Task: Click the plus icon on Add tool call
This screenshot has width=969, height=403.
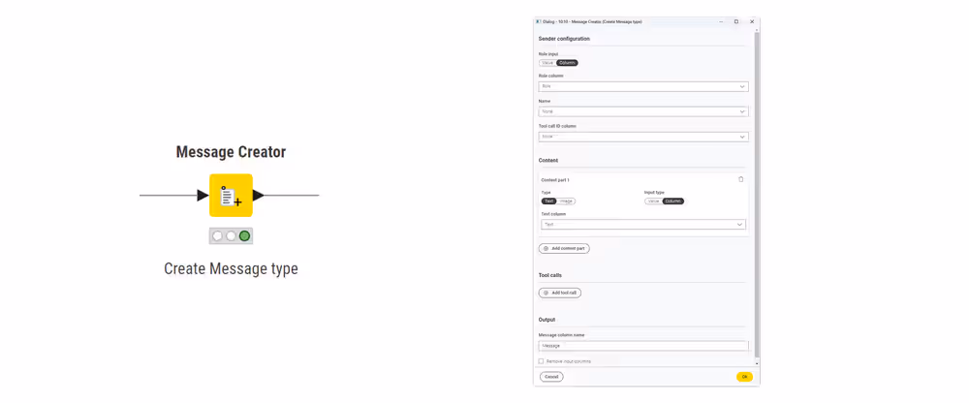Action: coord(546,293)
